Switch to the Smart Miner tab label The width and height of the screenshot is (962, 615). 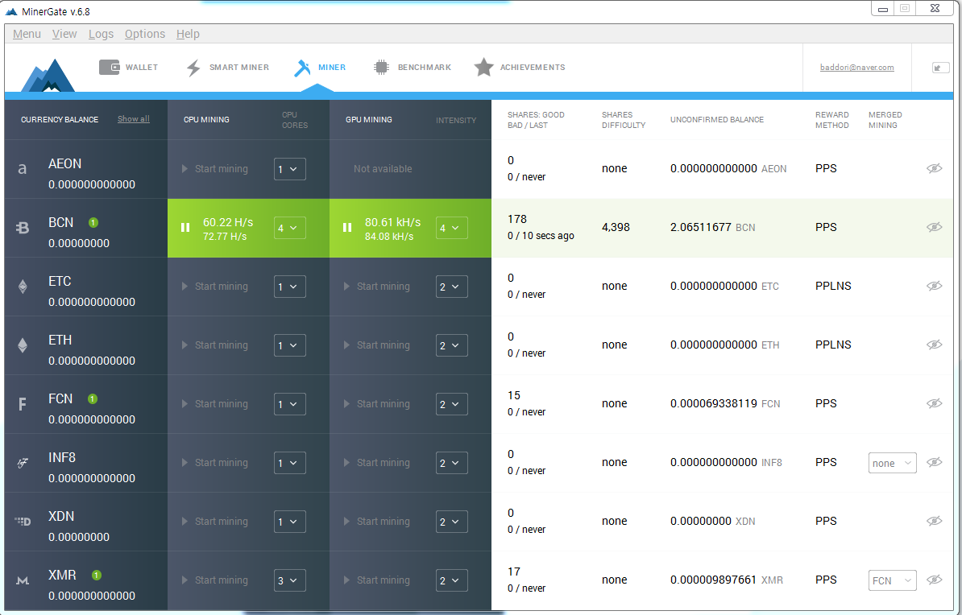239,68
